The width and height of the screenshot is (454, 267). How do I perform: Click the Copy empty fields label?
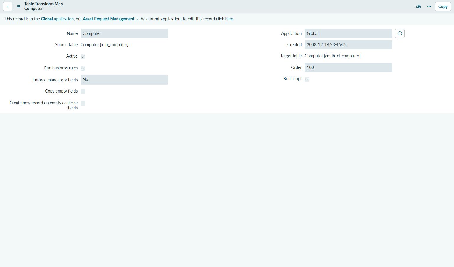61,91
